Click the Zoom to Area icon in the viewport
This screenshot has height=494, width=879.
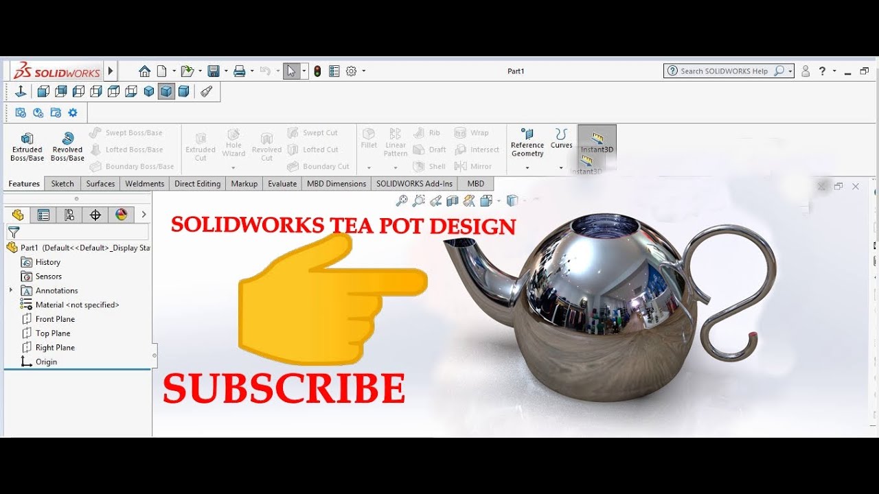tap(418, 200)
